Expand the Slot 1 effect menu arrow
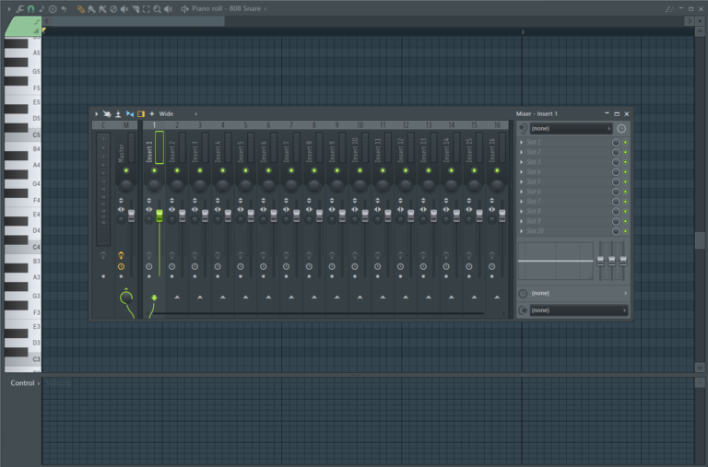 (x=522, y=142)
